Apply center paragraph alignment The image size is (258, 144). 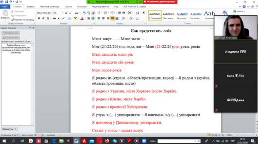[103, 18]
